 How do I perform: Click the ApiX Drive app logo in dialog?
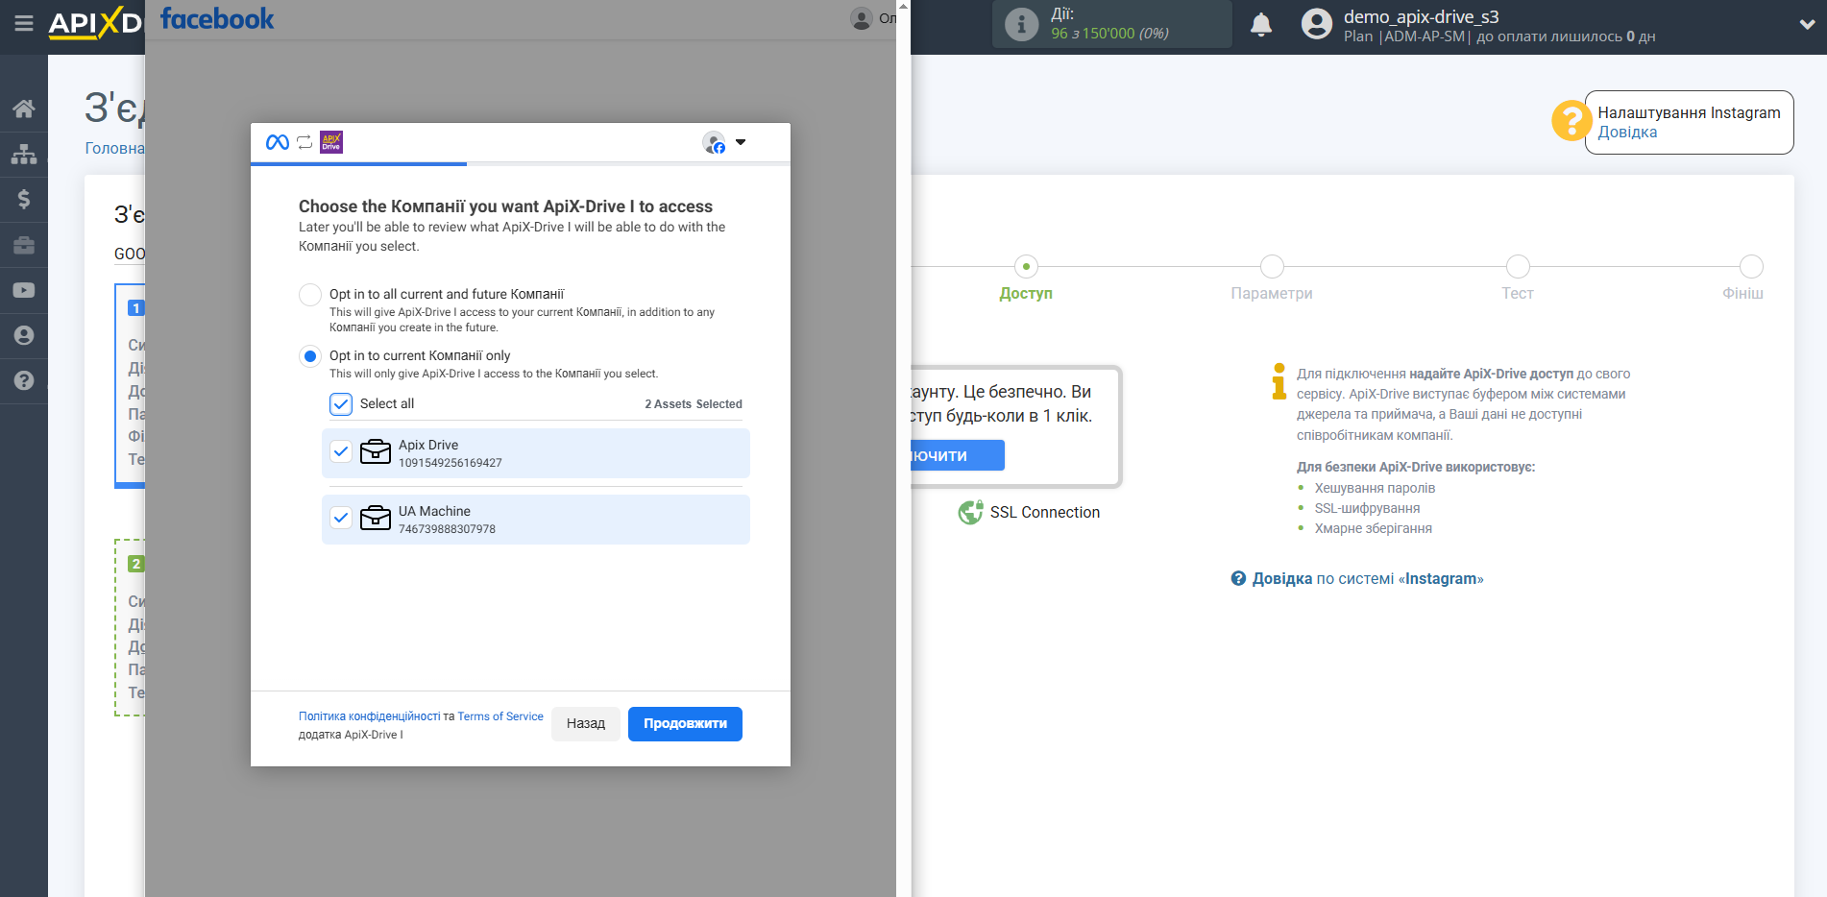331,142
